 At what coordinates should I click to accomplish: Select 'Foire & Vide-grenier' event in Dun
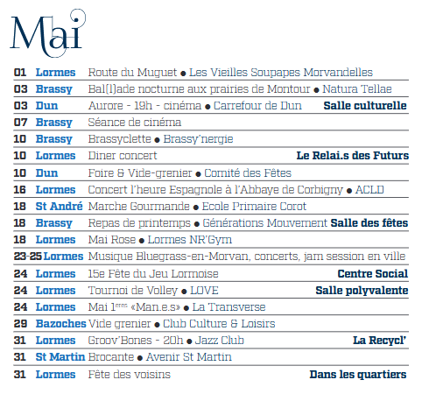click(x=140, y=173)
